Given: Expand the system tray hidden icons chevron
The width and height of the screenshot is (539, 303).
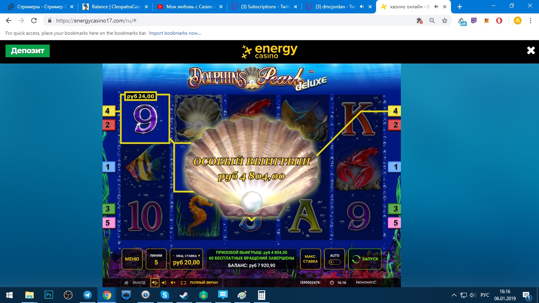Looking at the screenshot, I should coord(454,295).
